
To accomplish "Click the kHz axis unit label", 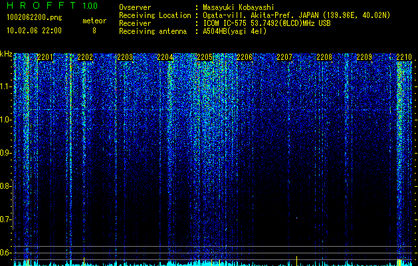I will click(6, 54).
